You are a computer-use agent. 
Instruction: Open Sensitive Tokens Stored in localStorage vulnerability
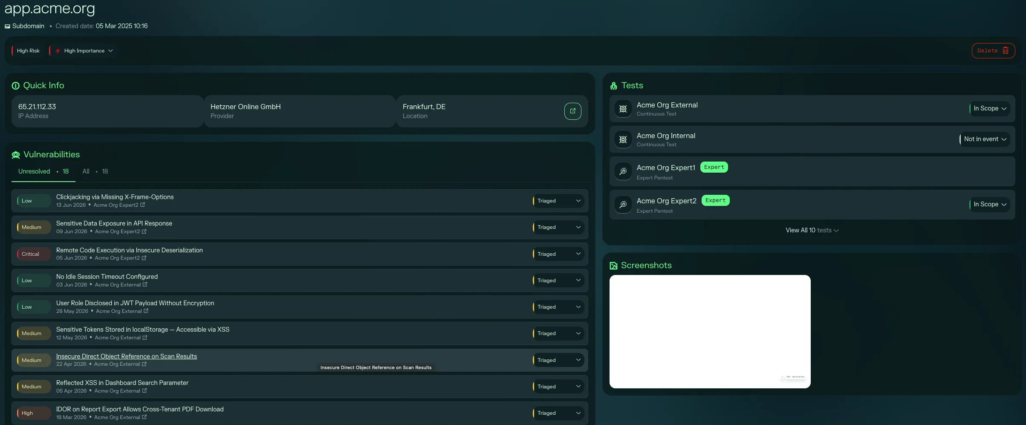pos(143,330)
